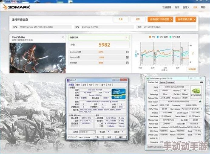The image size is (210, 154).
Task: Toggle the CPU temperature legend swatch
Action: click(170, 37)
